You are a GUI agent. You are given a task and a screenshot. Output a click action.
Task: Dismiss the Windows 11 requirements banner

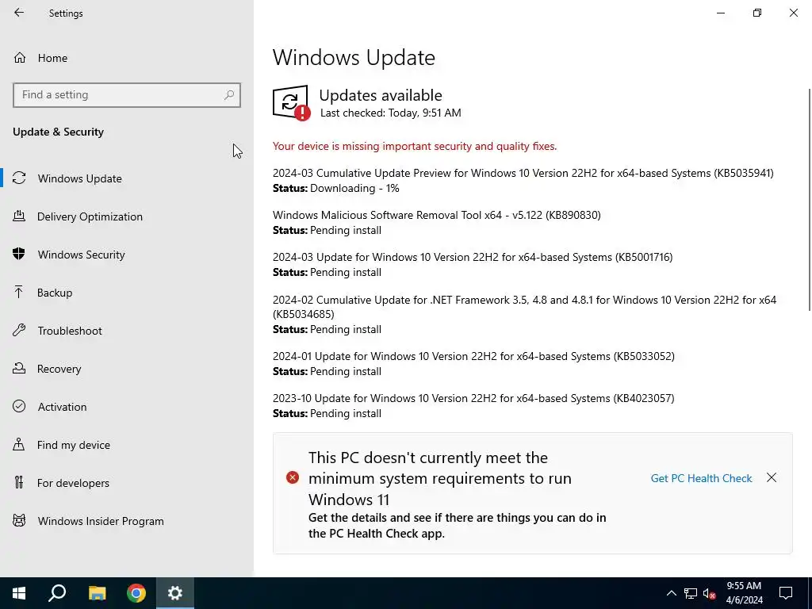click(772, 477)
